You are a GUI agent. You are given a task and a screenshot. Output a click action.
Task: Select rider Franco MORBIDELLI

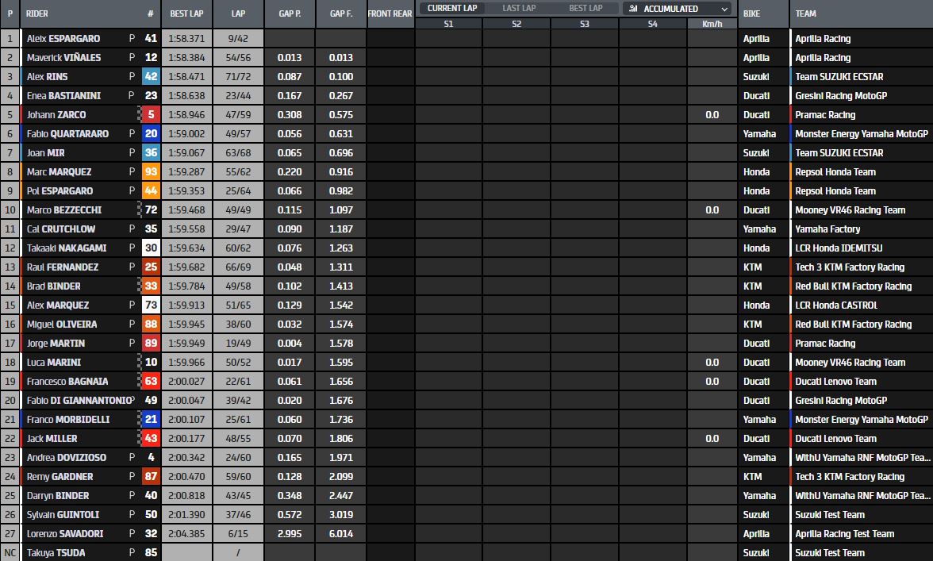68,420
